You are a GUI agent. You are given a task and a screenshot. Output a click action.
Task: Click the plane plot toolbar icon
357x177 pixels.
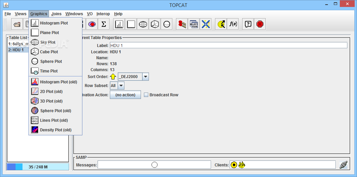pos(131,24)
